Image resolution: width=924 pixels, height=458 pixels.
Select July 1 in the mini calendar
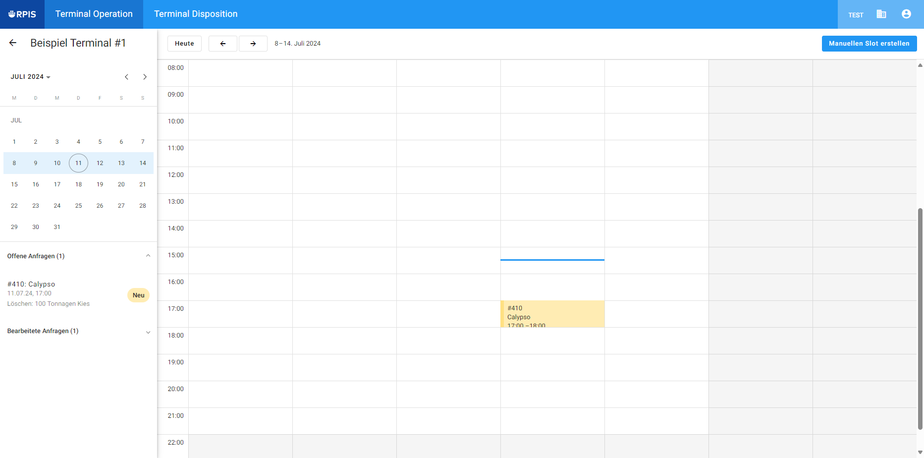[x=14, y=142]
